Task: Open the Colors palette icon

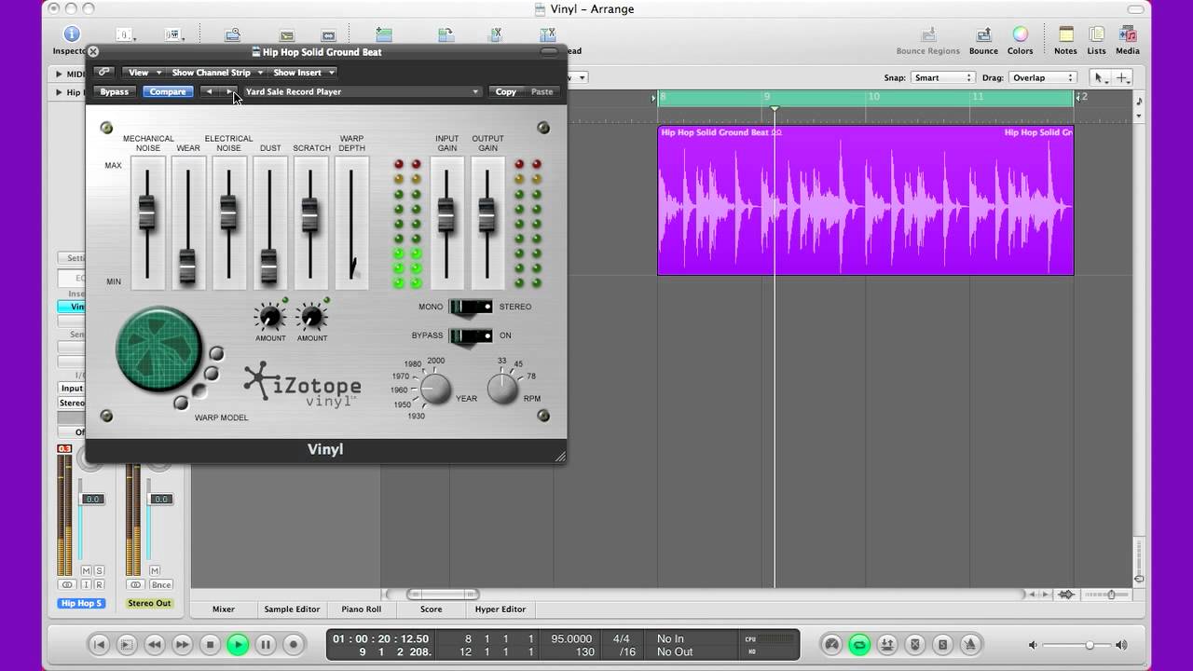Action: pos(1021,34)
